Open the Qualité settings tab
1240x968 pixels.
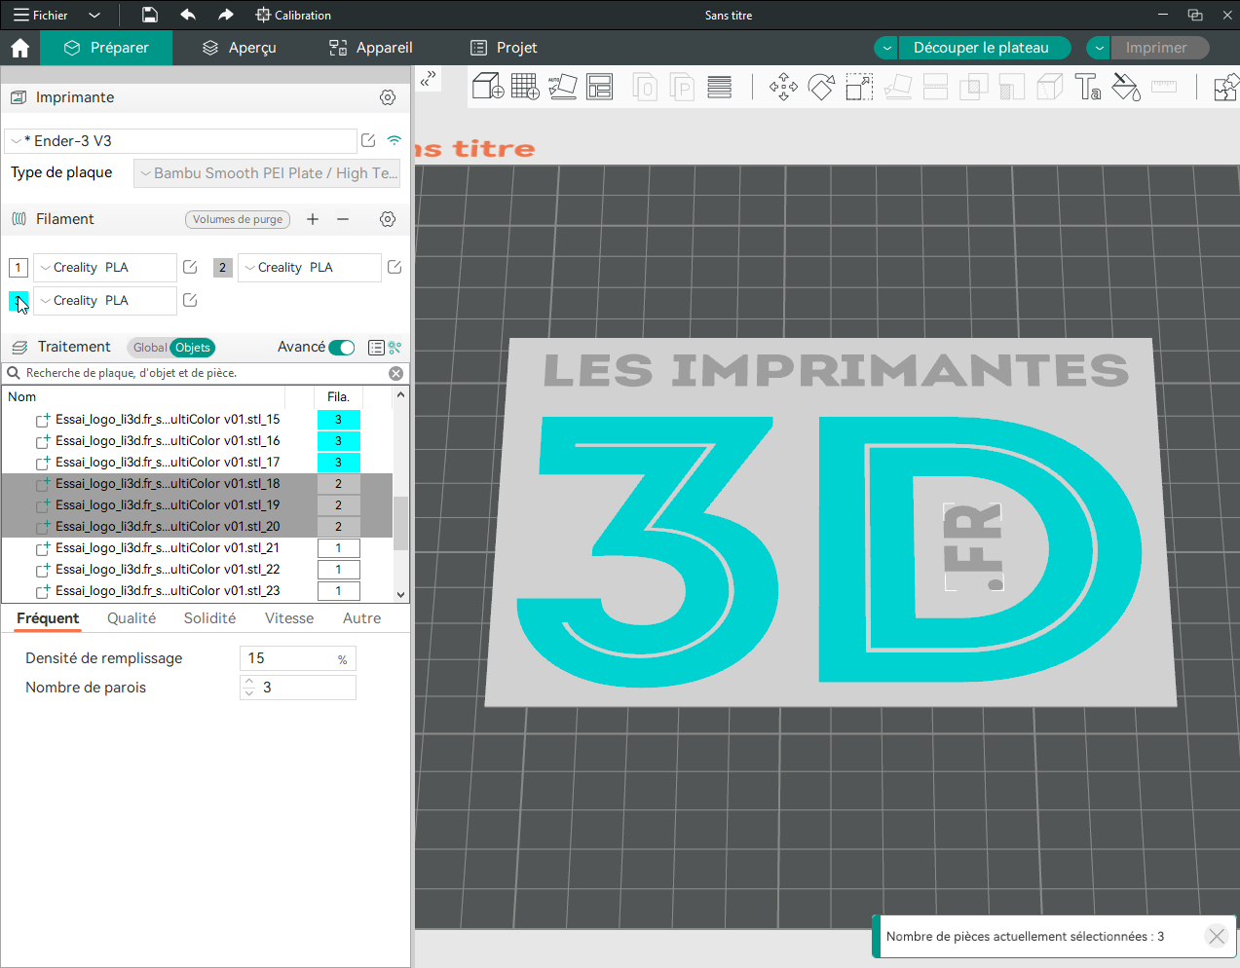point(132,618)
